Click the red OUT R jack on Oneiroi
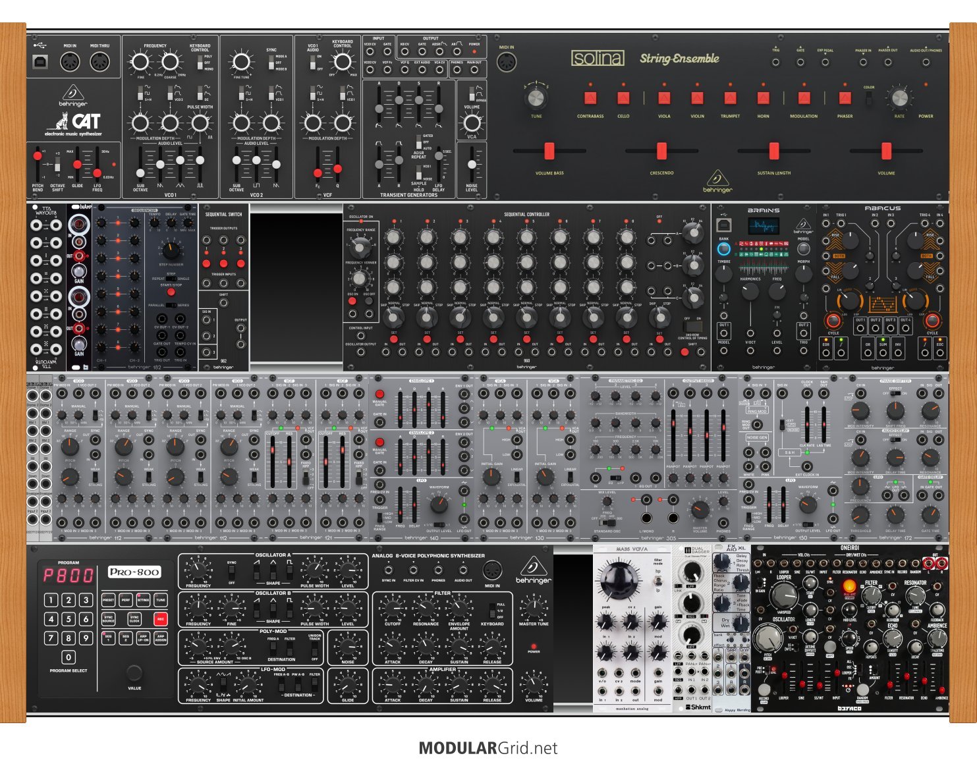The image size is (977, 762). tap(941, 564)
